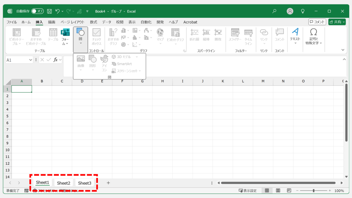Open the user account profile icon
352x198 pixels.
[x=290, y=11]
